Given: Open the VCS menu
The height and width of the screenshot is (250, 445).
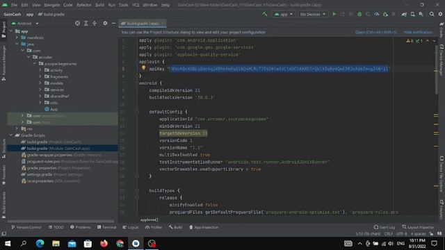Looking at the screenshot, I should click(x=136, y=5).
